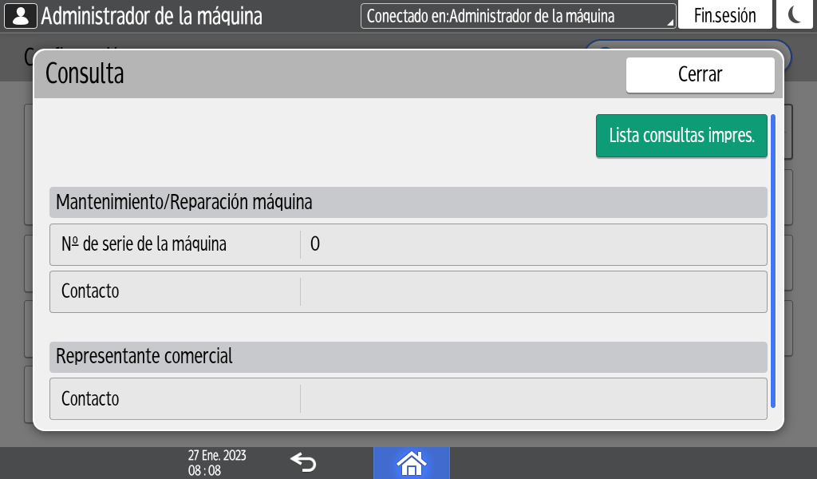Close the Consulta dialog with Cerrar
Viewport: 817px width, 479px height.
pos(700,74)
